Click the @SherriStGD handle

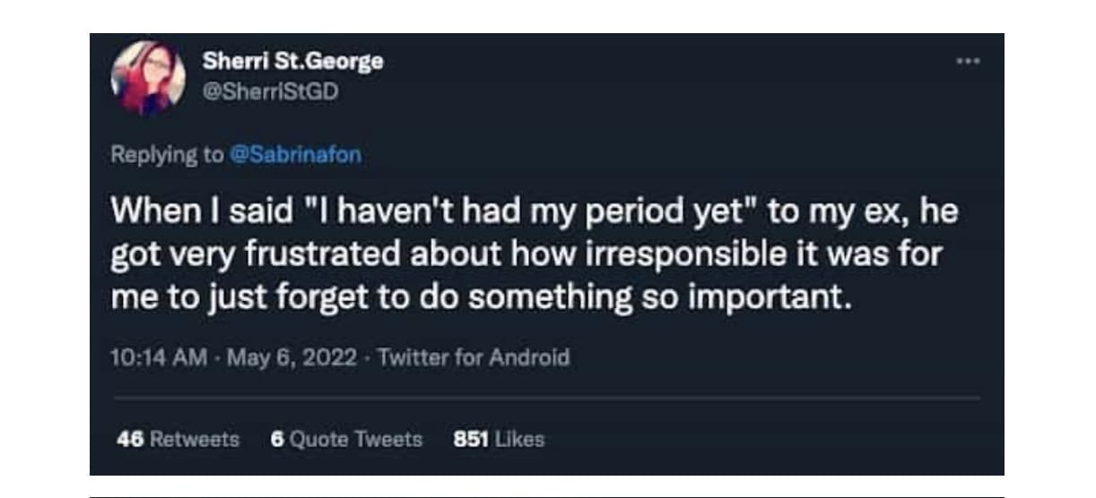coord(272,90)
